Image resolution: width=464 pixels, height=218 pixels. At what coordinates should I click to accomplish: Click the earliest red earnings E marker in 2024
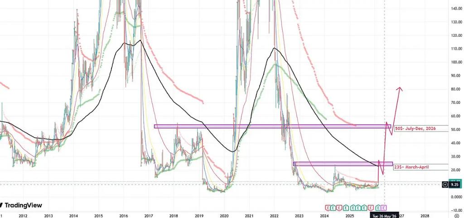click(x=328, y=208)
